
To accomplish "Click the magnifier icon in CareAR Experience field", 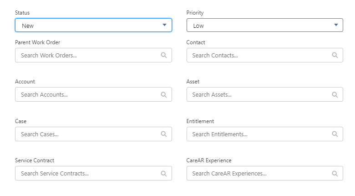I will point(335,174).
